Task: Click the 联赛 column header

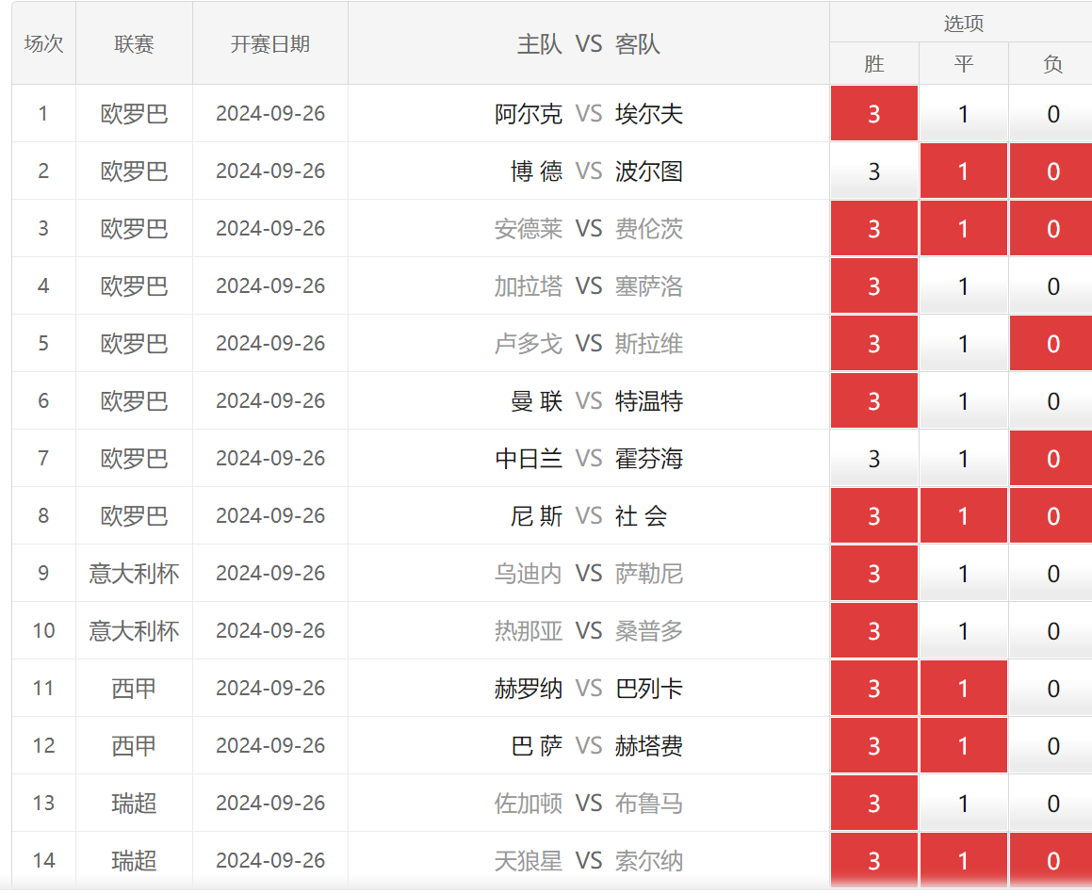Action: (134, 44)
